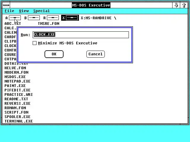Select MSDOS.EXE file

pos(15,77)
